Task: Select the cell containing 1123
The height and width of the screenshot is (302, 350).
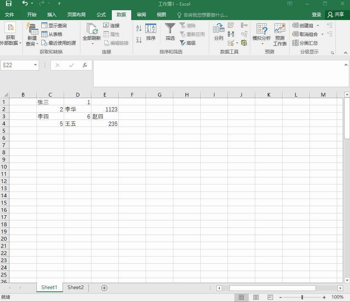Action: [105, 109]
